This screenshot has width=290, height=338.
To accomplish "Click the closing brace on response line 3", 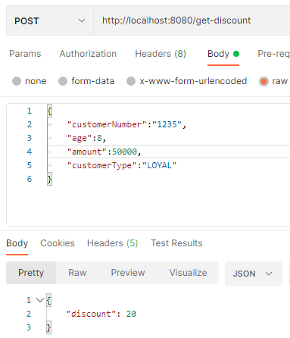I will click(x=48, y=327).
